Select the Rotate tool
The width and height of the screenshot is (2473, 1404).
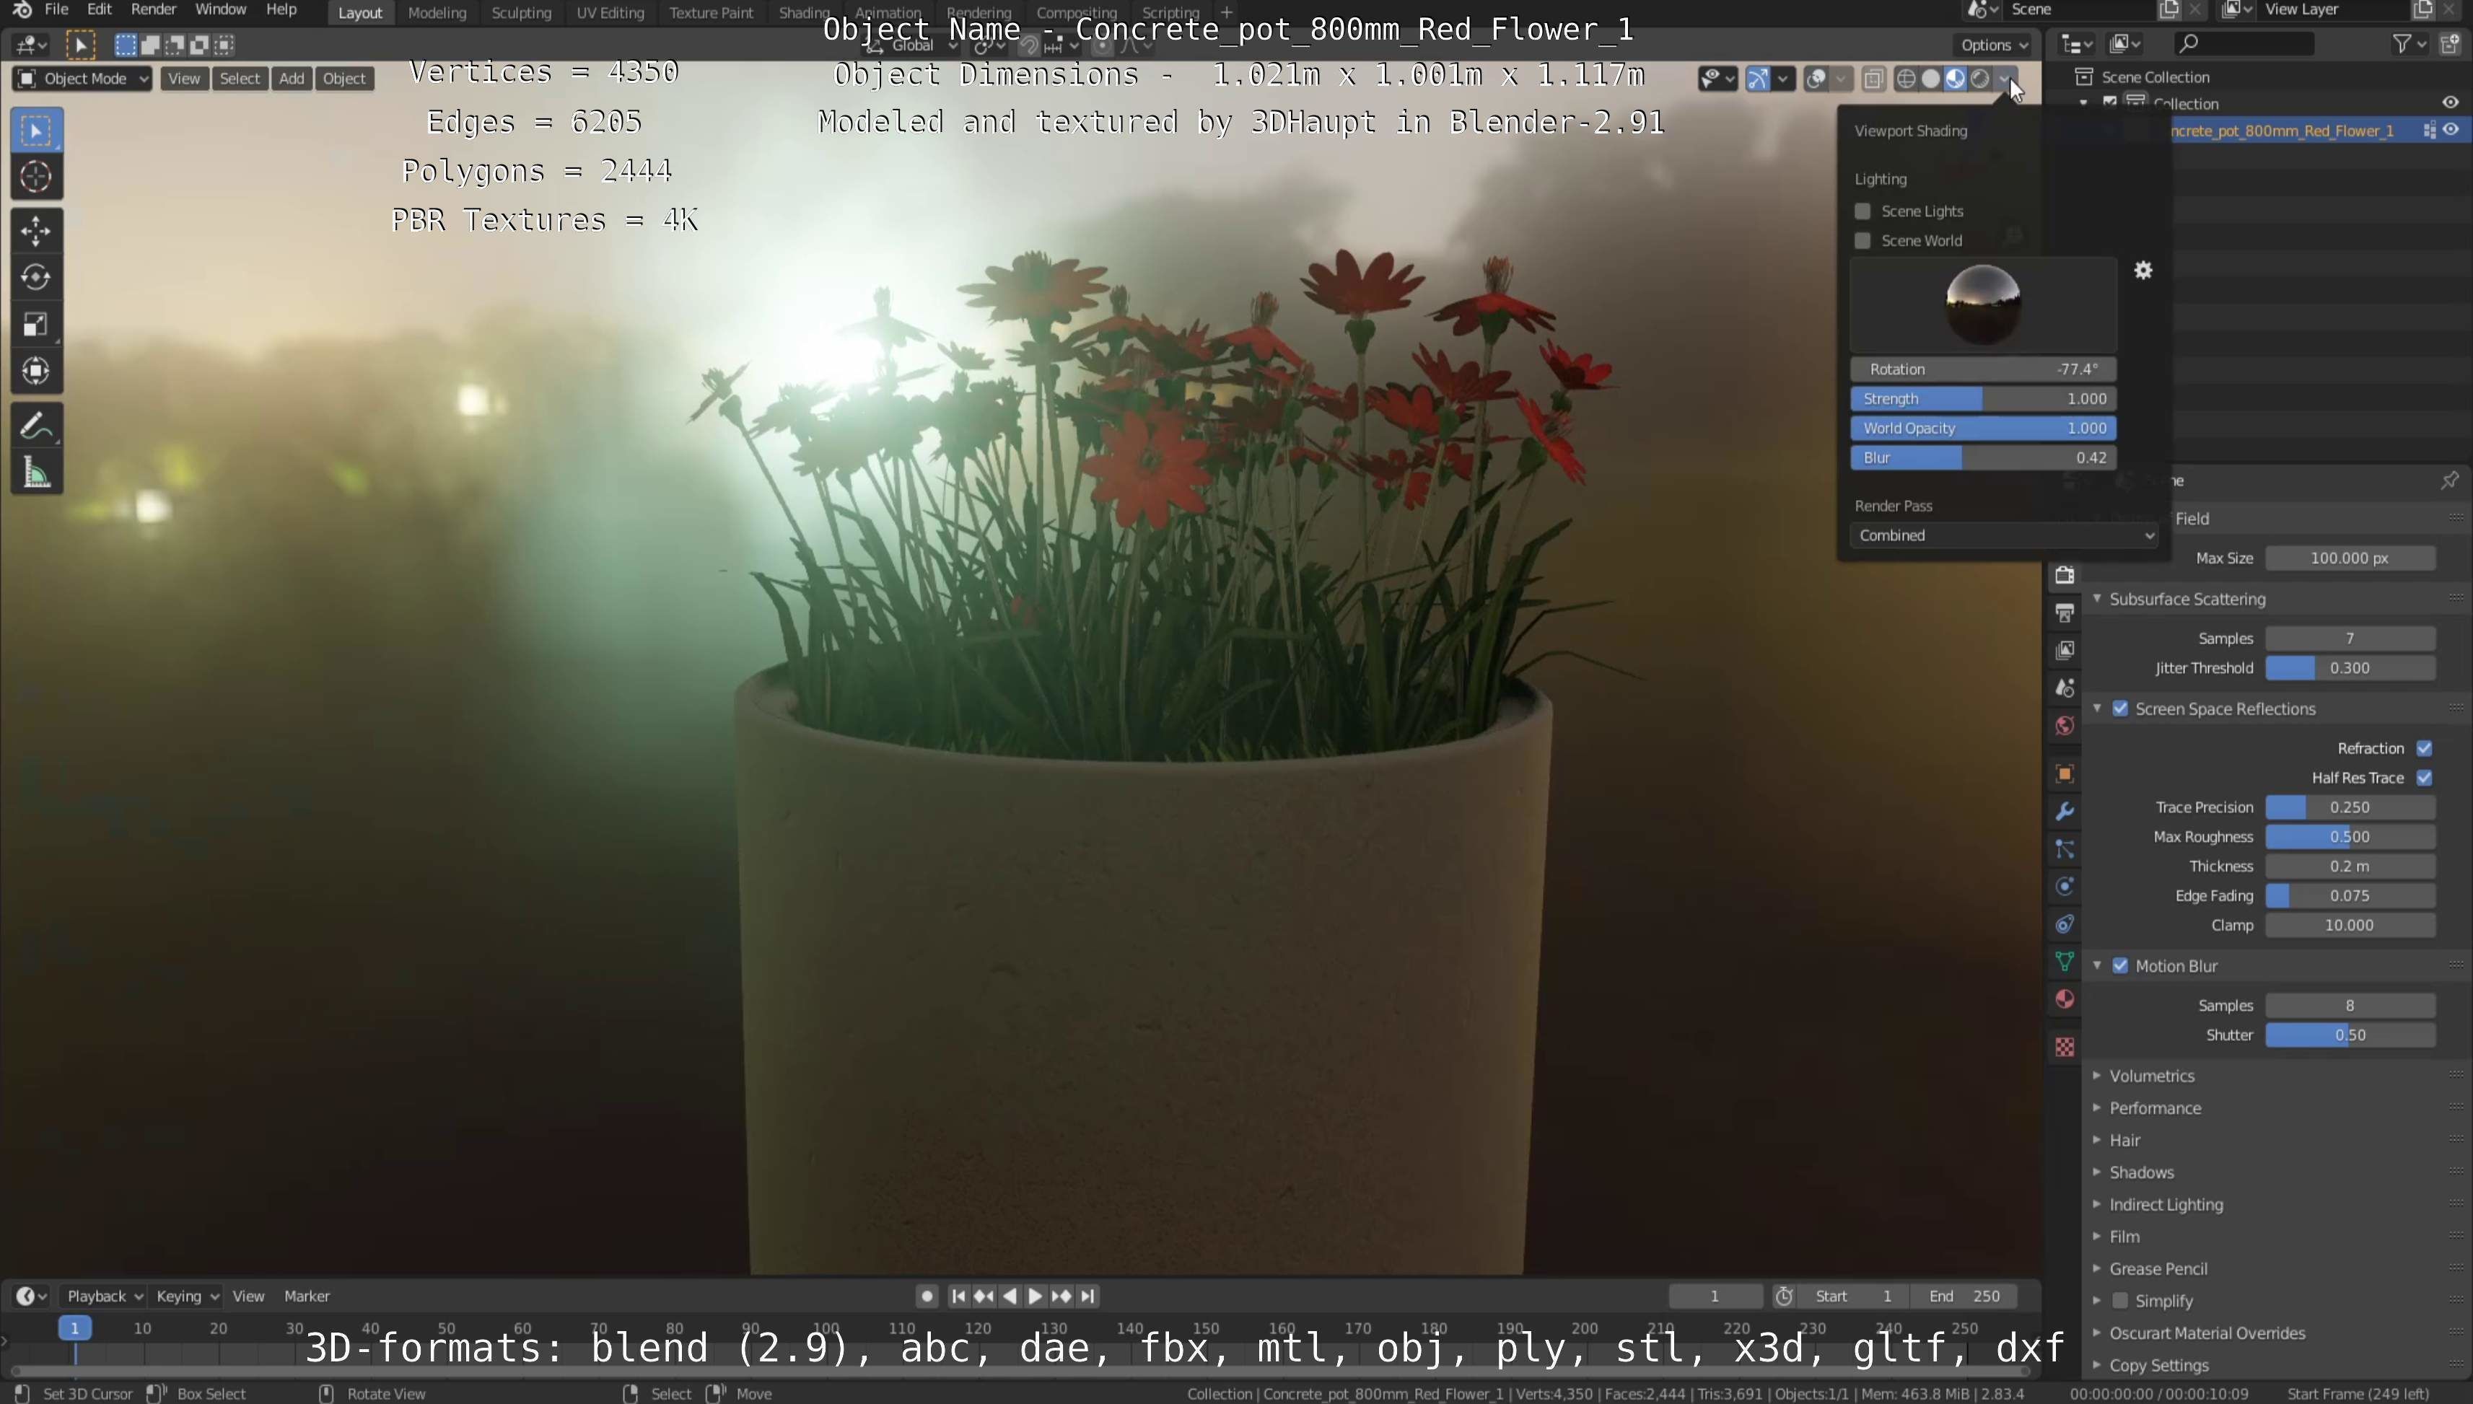click(37, 277)
